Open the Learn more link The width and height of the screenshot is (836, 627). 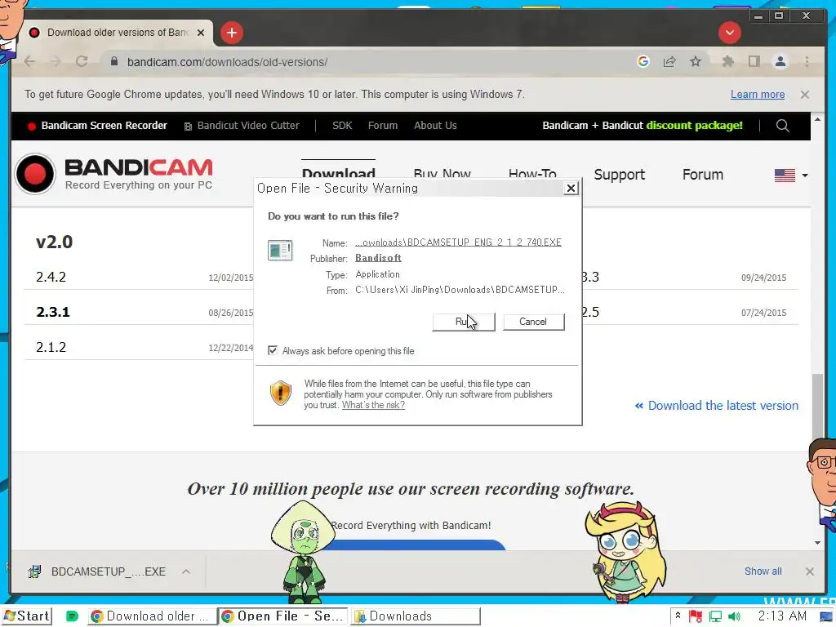tap(757, 95)
